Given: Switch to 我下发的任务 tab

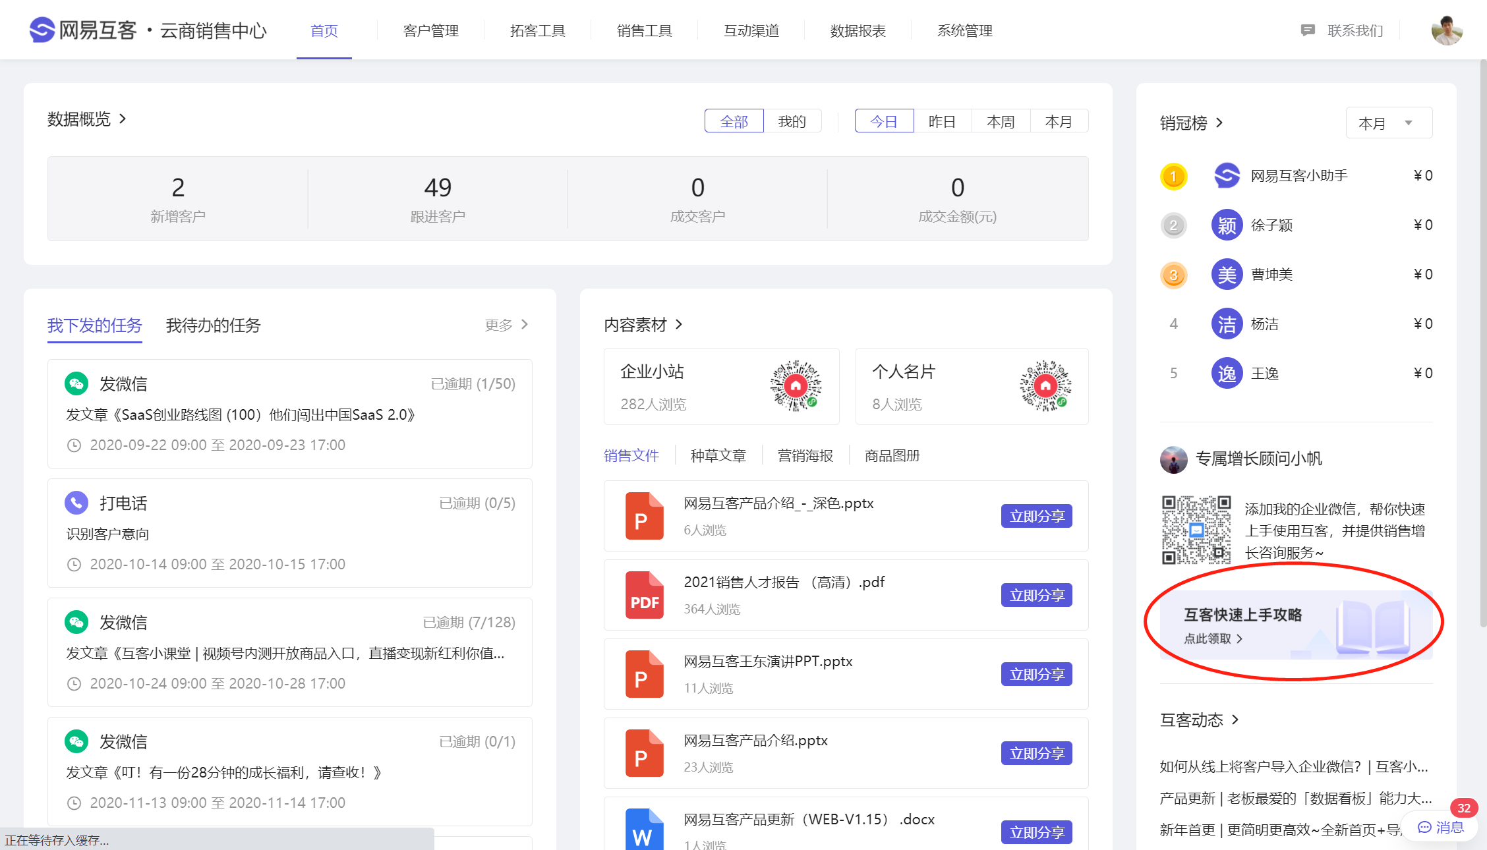Looking at the screenshot, I should coord(94,325).
